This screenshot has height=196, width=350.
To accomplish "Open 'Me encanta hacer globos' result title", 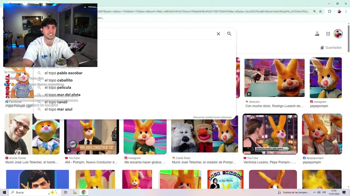I will [x=145, y=162].
